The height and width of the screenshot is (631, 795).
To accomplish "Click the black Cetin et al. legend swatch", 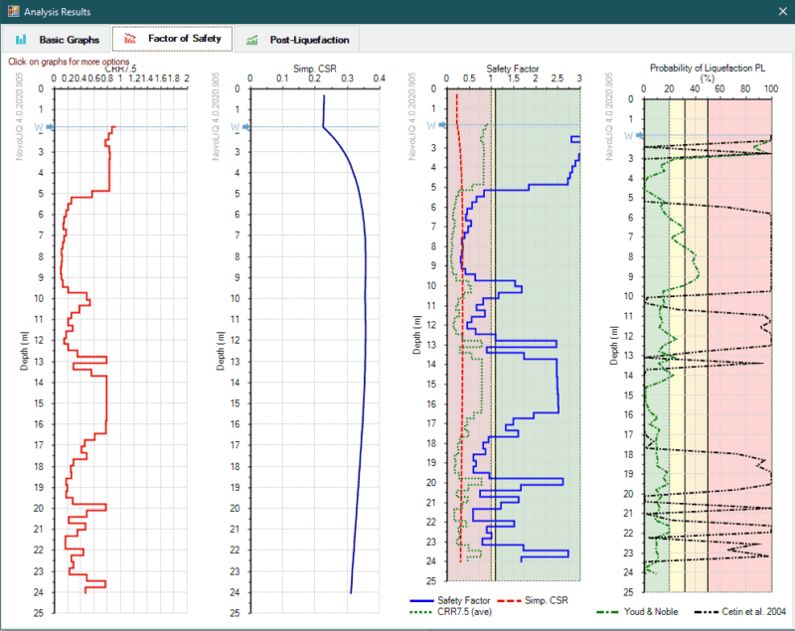I will tap(706, 612).
